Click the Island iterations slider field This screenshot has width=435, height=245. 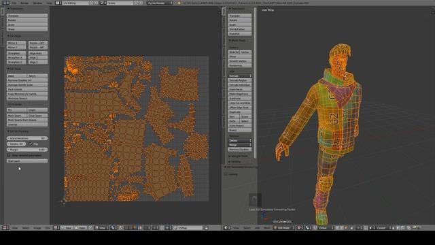pyautogui.click(x=27, y=138)
